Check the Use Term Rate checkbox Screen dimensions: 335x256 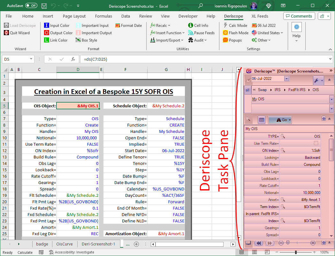pyautogui.click(x=316, y=144)
